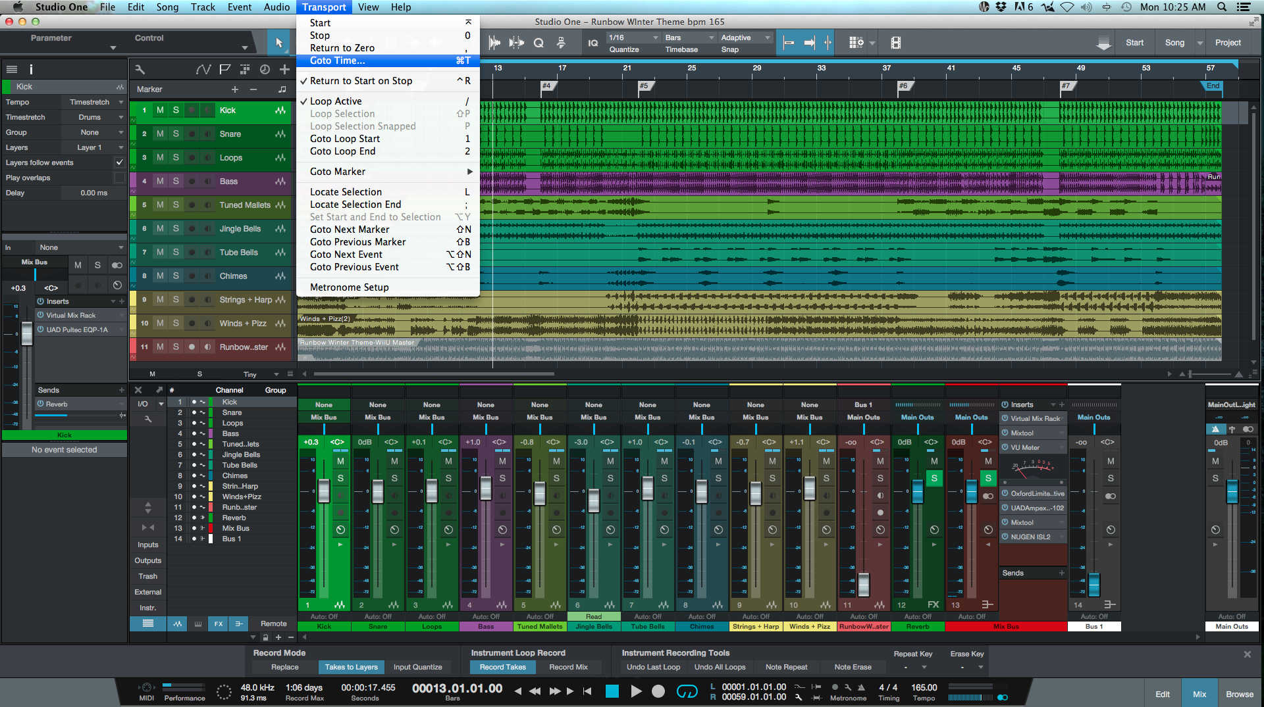Open the video player film icon
The height and width of the screenshot is (707, 1264).
[x=895, y=43]
